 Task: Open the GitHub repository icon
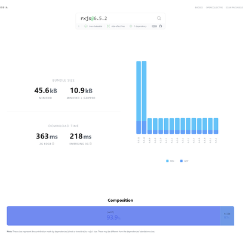tap(161, 26)
